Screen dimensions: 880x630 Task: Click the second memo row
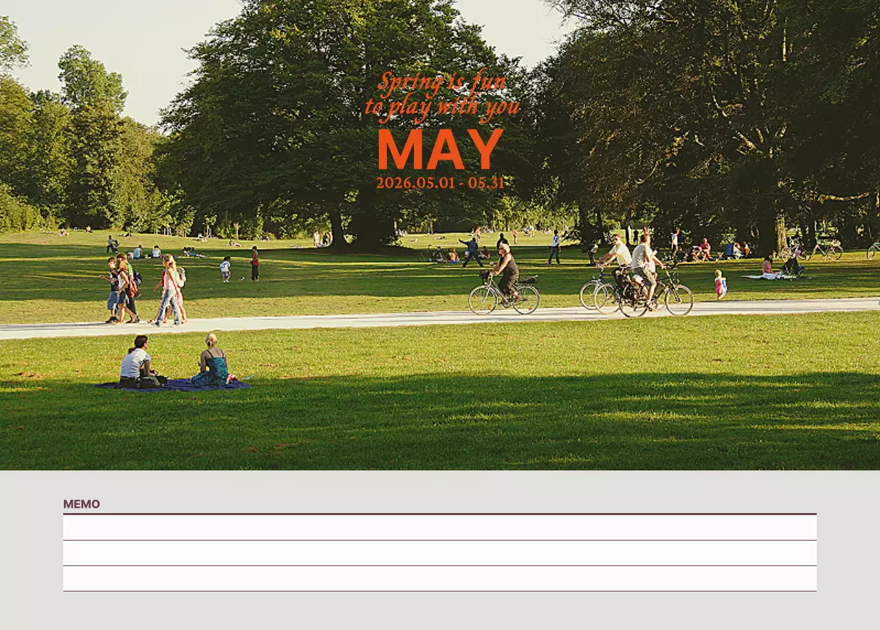[440, 553]
